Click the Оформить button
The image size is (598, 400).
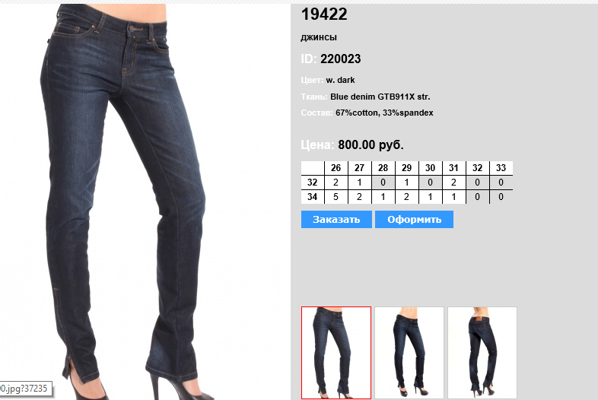[414, 219]
